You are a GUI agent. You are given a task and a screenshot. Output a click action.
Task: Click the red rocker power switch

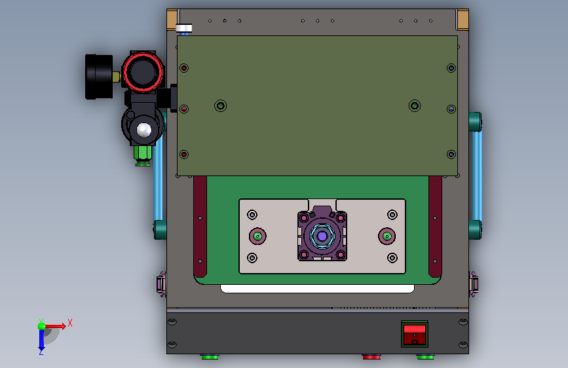pos(415,335)
